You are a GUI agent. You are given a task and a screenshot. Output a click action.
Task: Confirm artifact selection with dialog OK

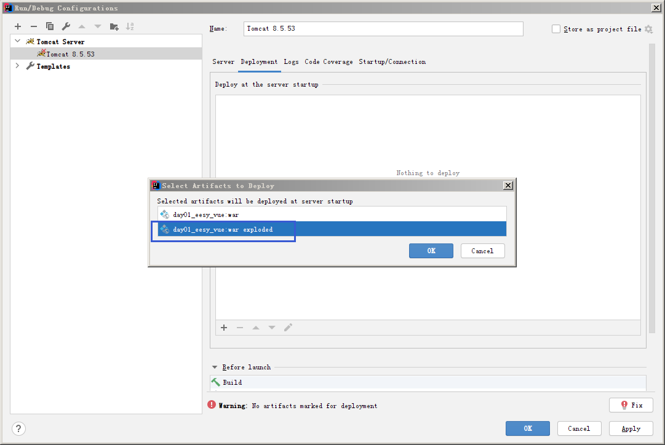coord(431,251)
